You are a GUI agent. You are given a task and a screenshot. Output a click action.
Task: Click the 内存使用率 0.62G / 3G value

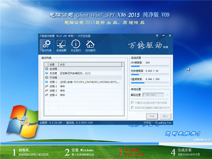152,71
